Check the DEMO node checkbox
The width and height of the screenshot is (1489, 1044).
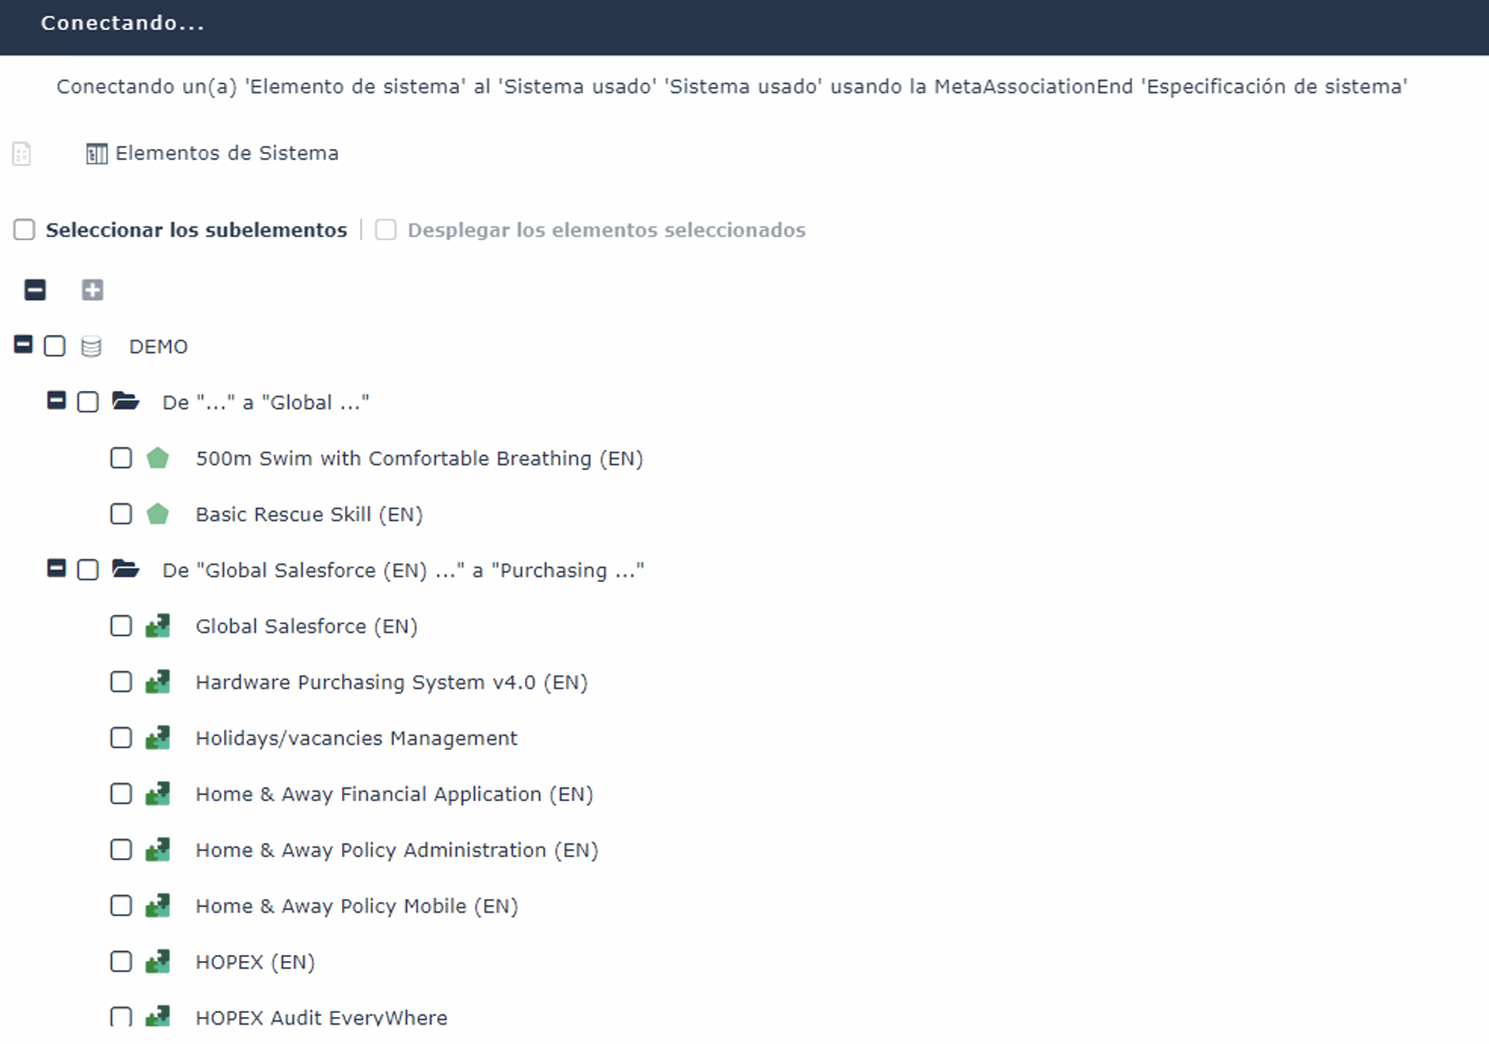(54, 346)
